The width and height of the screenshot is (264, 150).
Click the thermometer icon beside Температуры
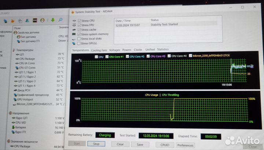(x=14, y=50)
